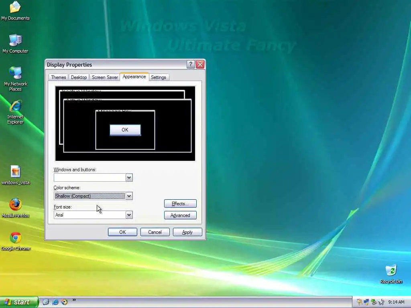Click the Display Properties title bar
This screenshot has width=411, height=308.
point(115,65)
